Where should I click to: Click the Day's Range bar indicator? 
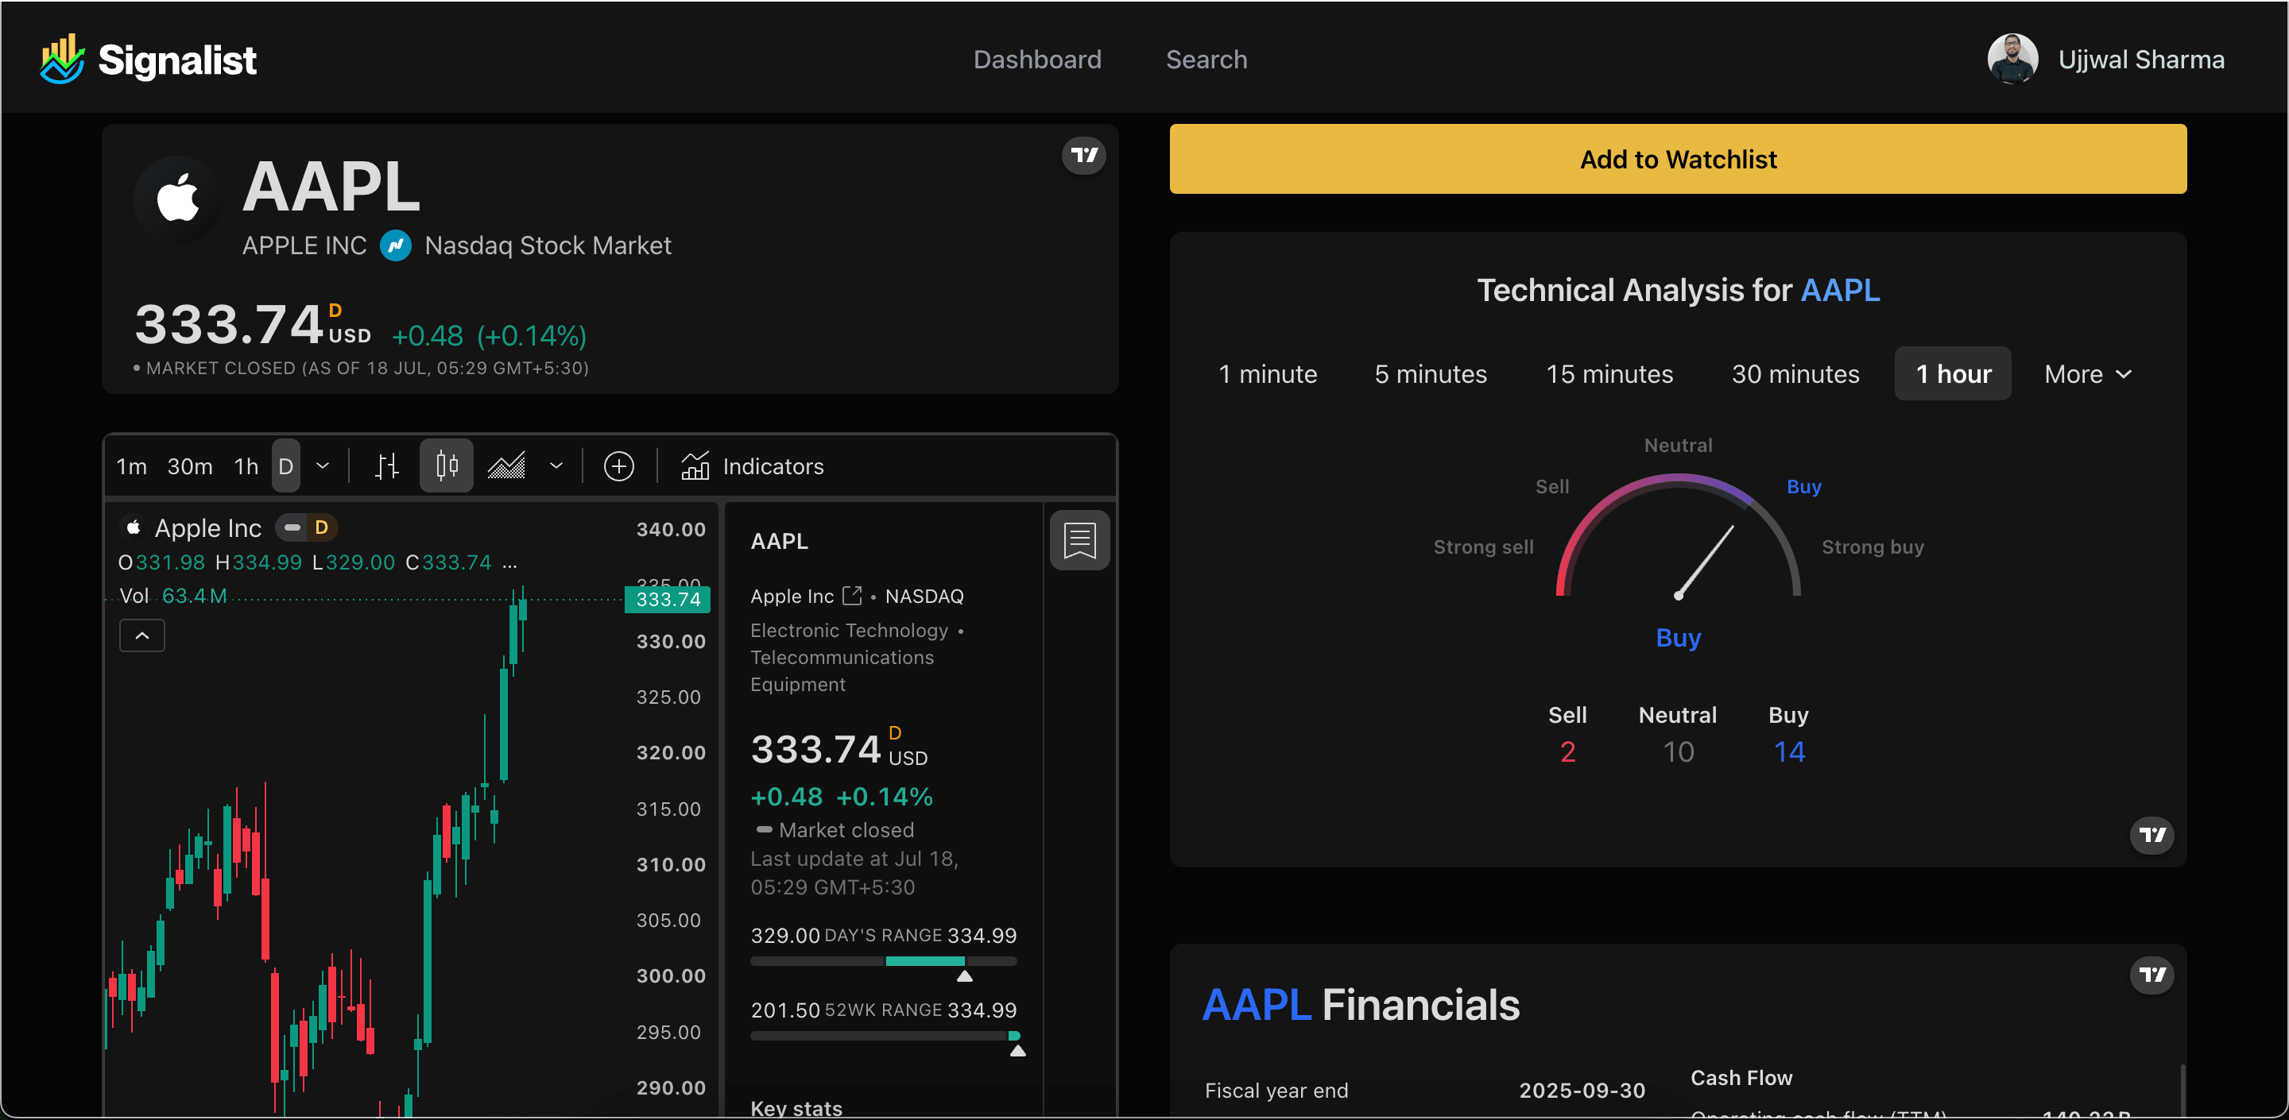click(883, 961)
